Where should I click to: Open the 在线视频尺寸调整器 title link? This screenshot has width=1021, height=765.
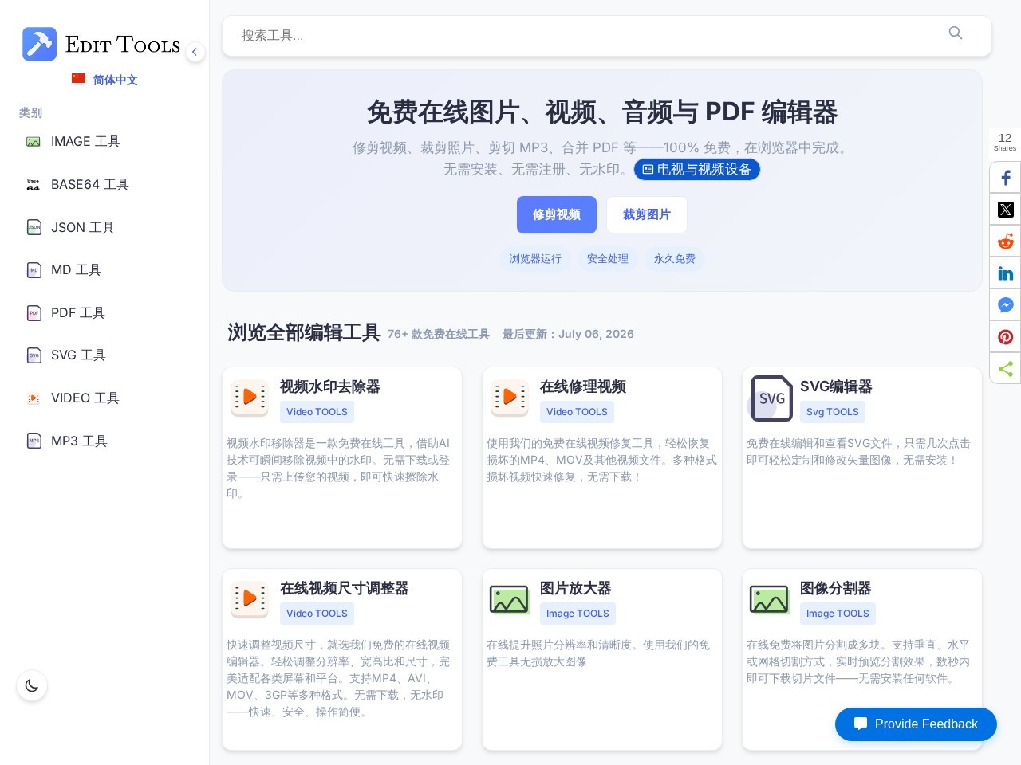tap(344, 588)
